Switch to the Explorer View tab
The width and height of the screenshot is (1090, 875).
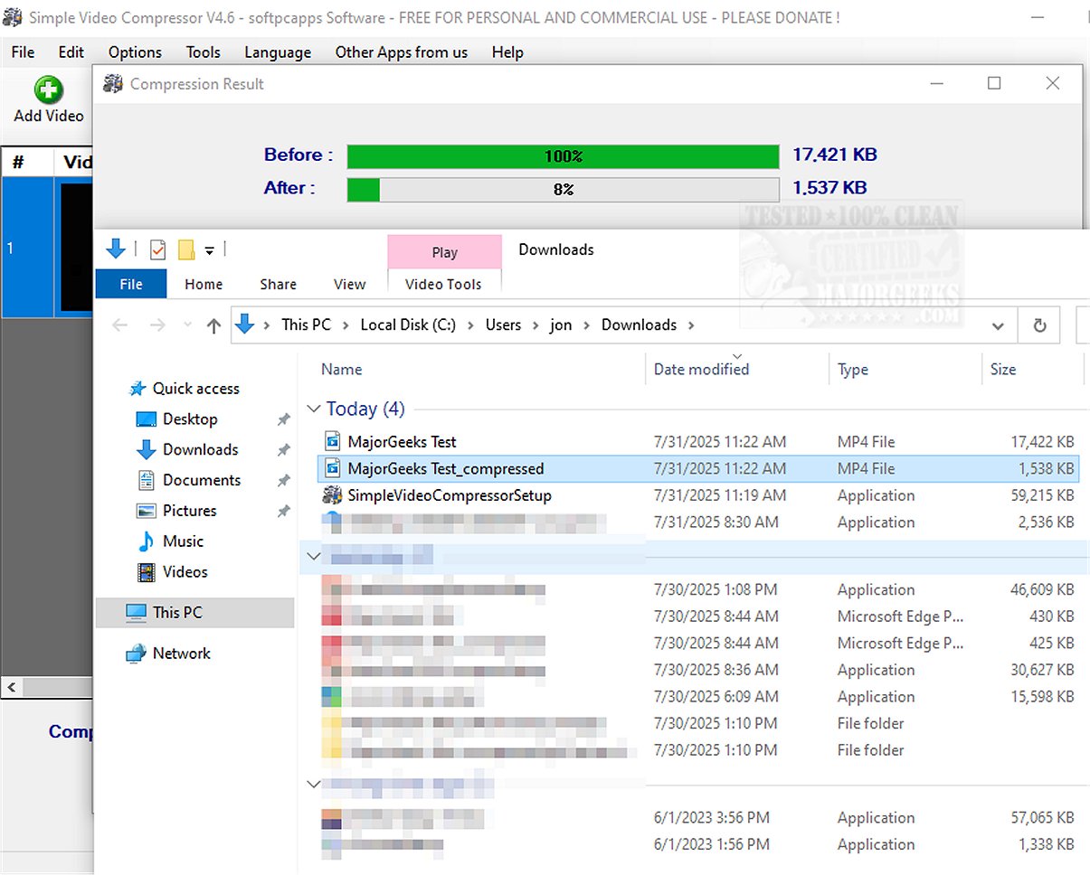[349, 284]
